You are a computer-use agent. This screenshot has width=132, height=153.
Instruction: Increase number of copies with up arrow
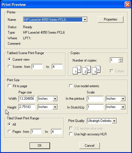(x=121, y=59)
